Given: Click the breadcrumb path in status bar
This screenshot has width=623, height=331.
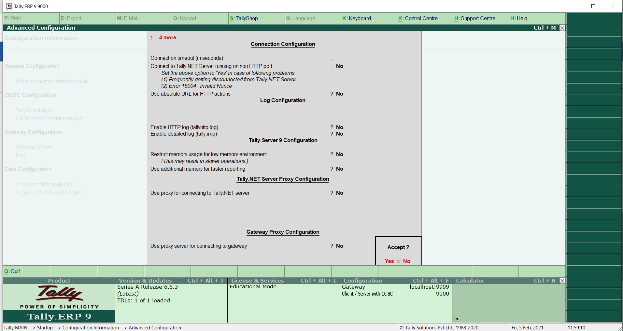Looking at the screenshot, I should pyautogui.click(x=92, y=327).
